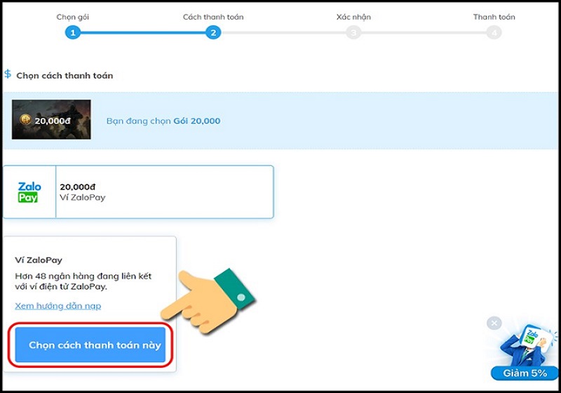Click the Xác nhận step label
This screenshot has width=561, height=393.
(x=353, y=17)
